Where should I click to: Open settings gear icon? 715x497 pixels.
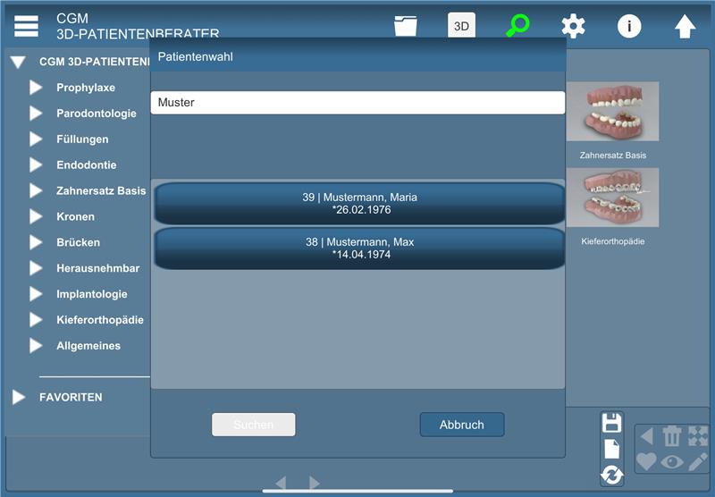tap(573, 26)
